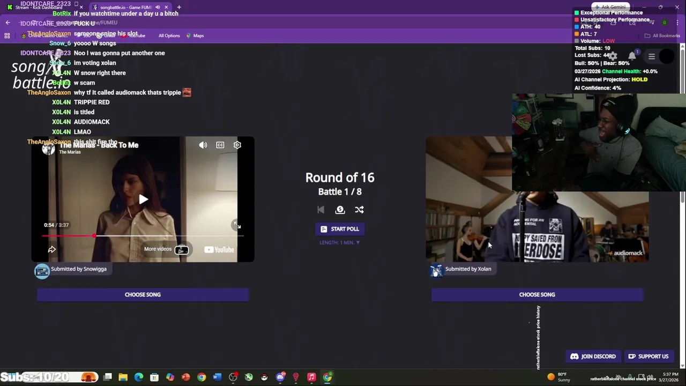Expand the Length: 1 min dropdown
Viewport: 686px width, 386px height.
(340, 242)
